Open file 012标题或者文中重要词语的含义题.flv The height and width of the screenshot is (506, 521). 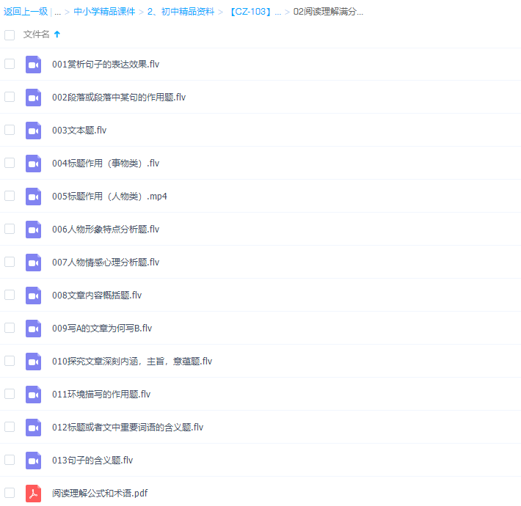(128, 428)
